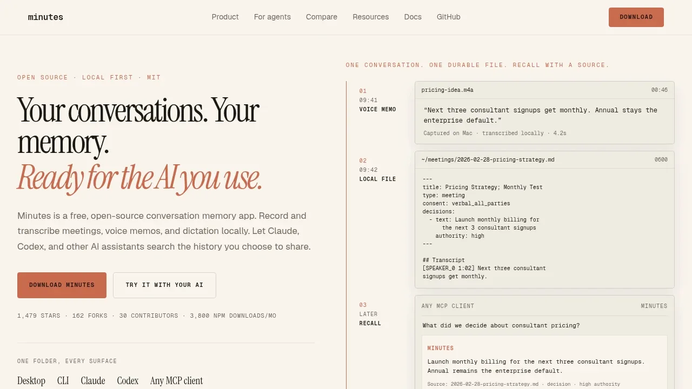Open the For agents menu item
This screenshot has width=692, height=389.
pyautogui.click(x=272, y=17)
